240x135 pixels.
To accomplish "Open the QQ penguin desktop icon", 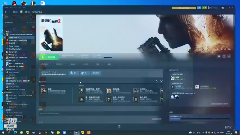I will (14, 3).
